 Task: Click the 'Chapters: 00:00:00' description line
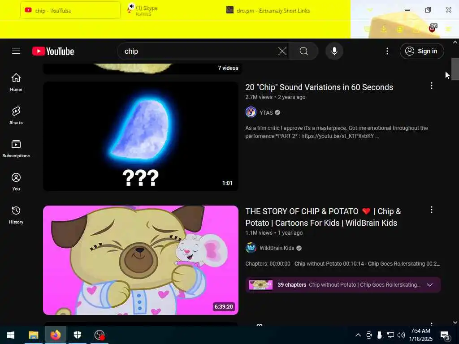342,263
